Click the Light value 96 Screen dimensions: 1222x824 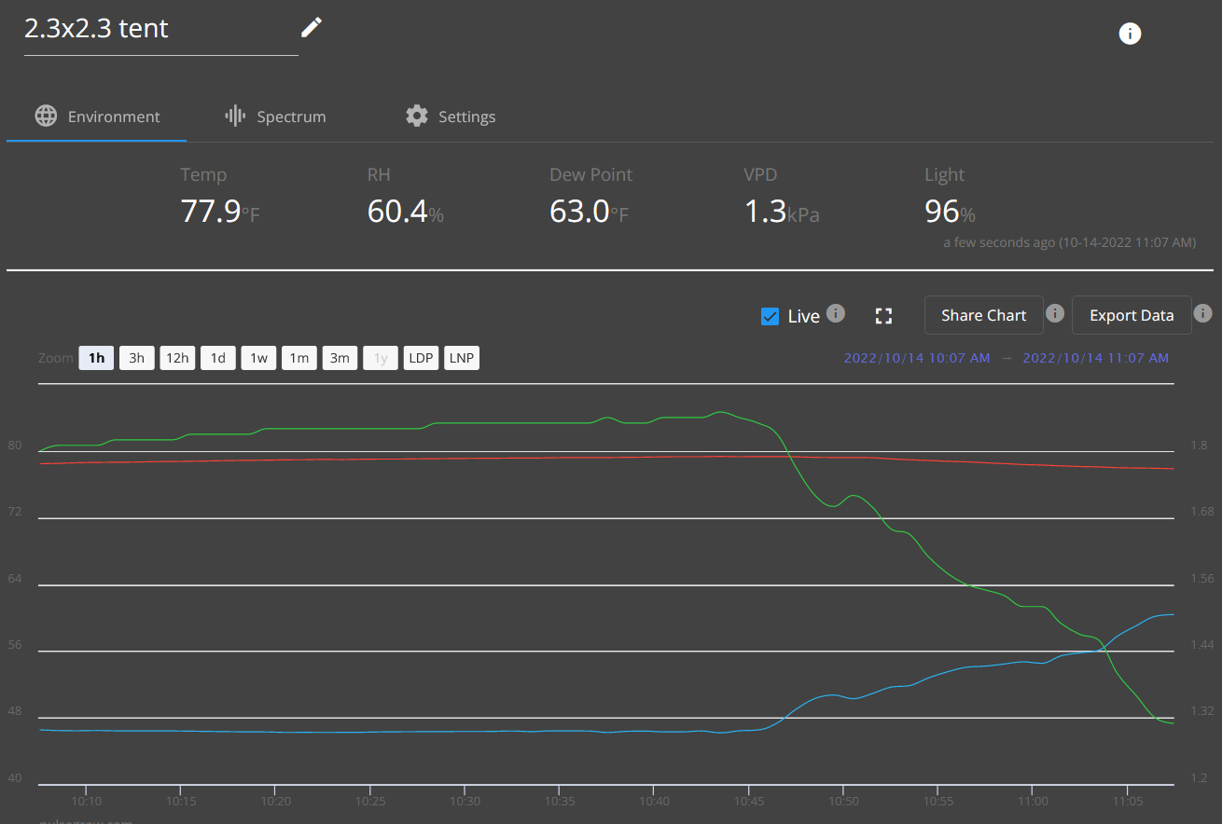click(941, 212)
